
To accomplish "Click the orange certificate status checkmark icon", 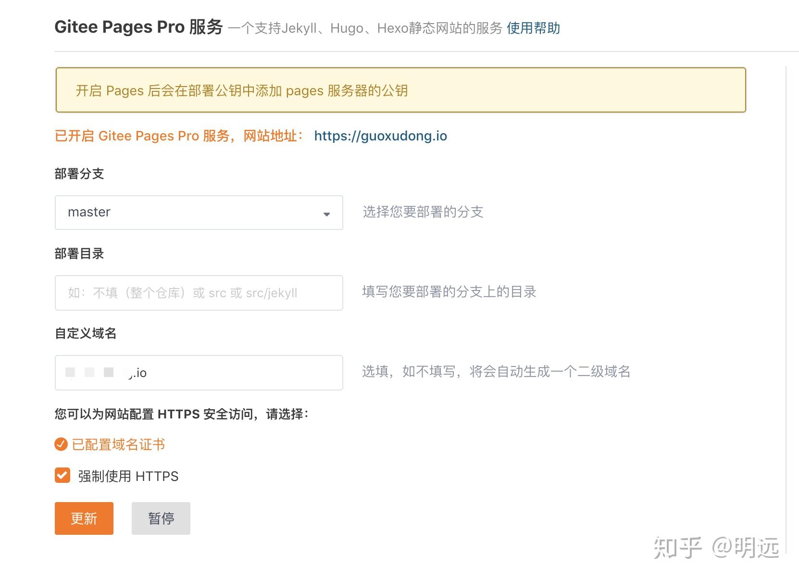I will (x=61, y=444).
